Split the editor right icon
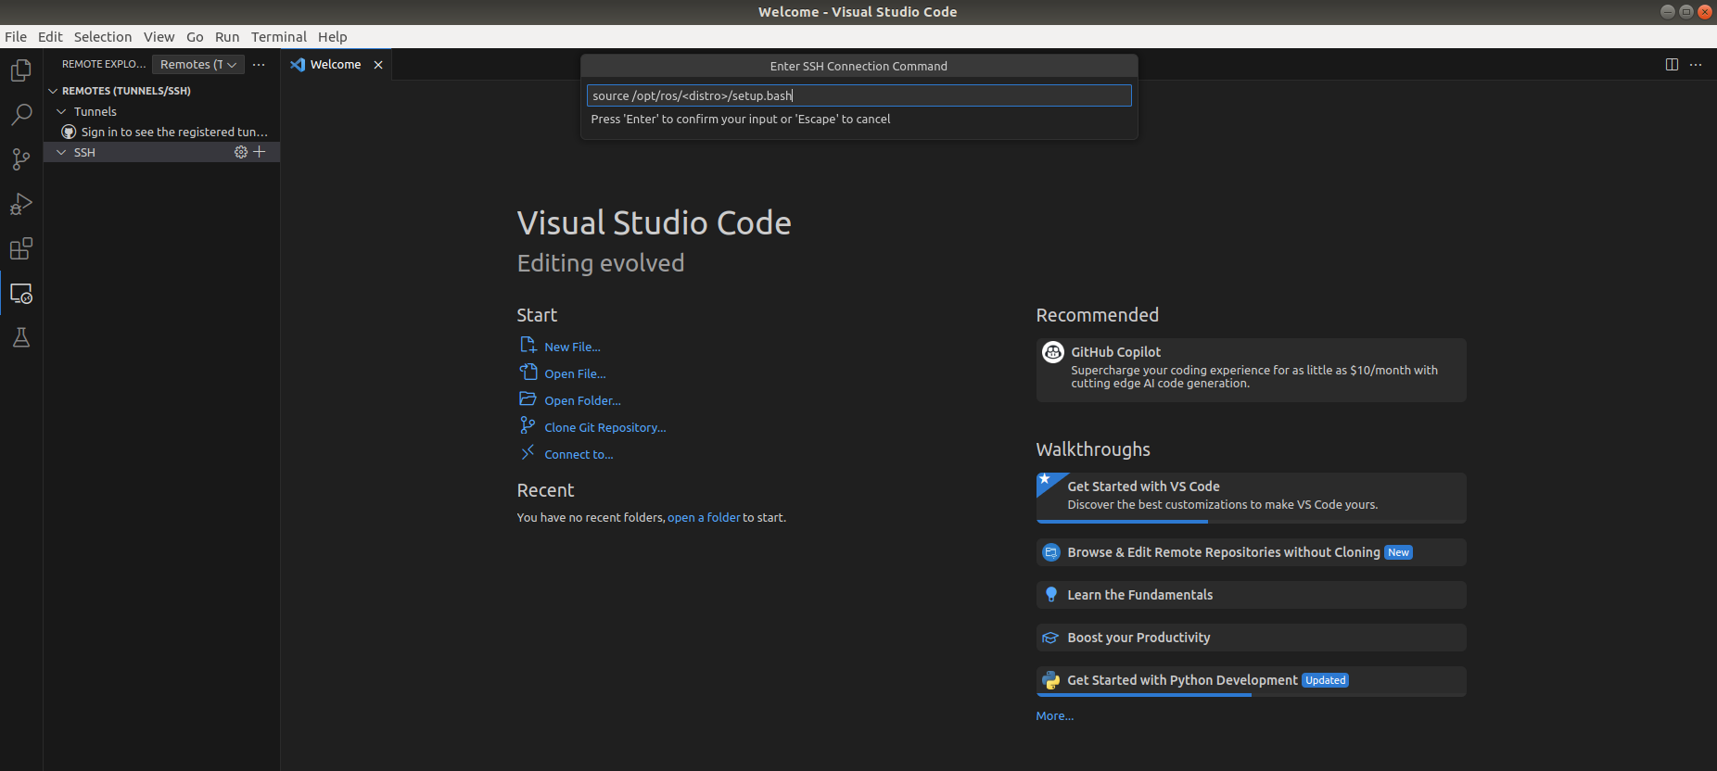 [x=1672, y=65]
